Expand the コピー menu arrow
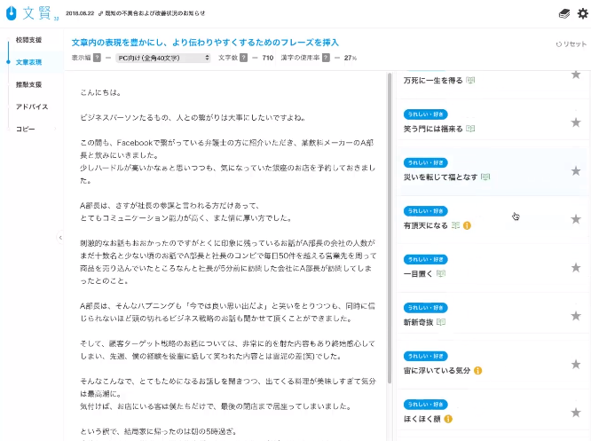The height and width of the screenshot is (441, 591). (x=55, y=129)
